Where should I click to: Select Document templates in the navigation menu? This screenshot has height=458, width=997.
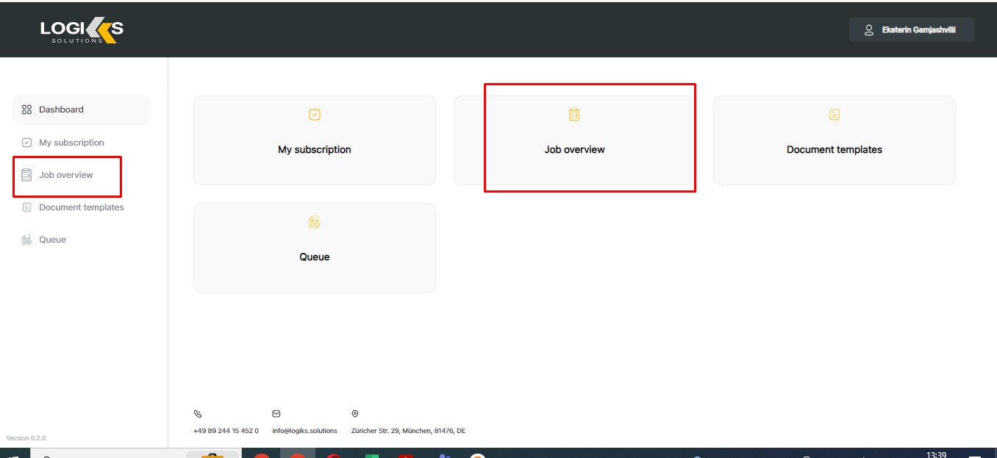(82, 207)
